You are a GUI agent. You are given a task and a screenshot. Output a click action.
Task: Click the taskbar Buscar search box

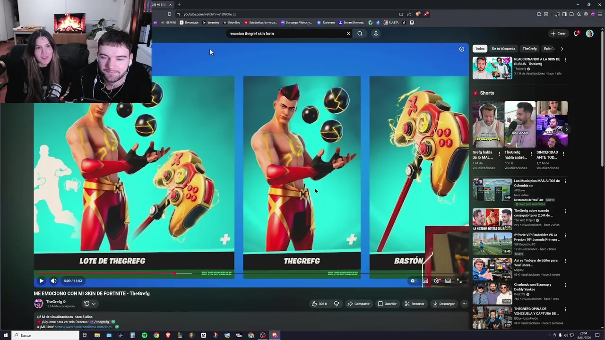tap(46, 335)
